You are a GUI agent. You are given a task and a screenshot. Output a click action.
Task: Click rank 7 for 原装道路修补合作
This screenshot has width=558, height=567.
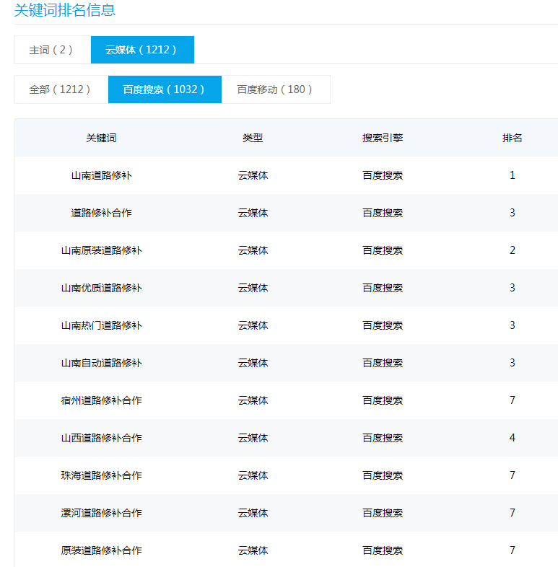pyautogui.click(x=512, y=550)
